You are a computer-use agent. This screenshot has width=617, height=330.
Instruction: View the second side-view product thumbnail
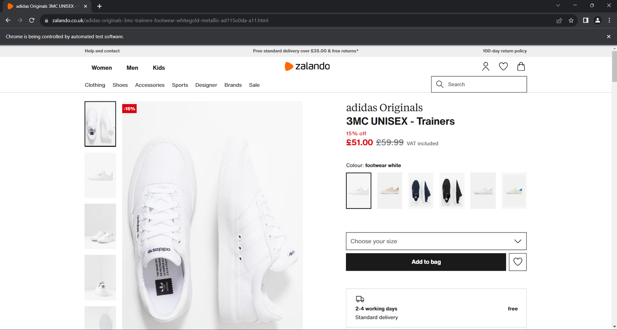[x=100, y=175]
